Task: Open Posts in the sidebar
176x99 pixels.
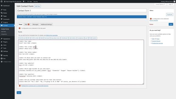Action: tap(5, 10)
